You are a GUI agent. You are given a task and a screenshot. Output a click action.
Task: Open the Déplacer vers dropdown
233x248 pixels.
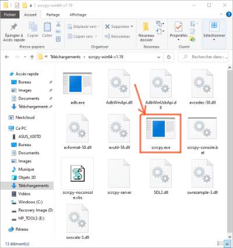coord(84,27)
